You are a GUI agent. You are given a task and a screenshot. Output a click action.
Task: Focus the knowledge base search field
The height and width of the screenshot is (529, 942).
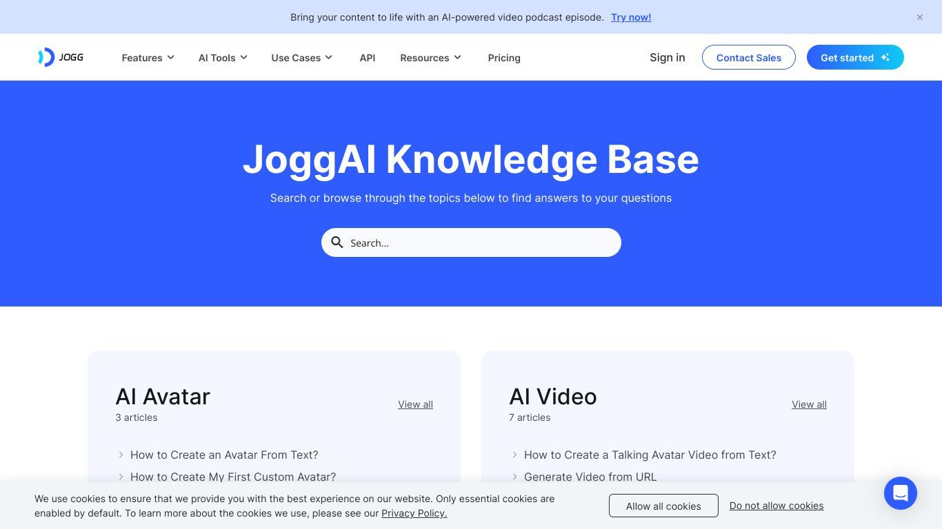pos(471,242)
